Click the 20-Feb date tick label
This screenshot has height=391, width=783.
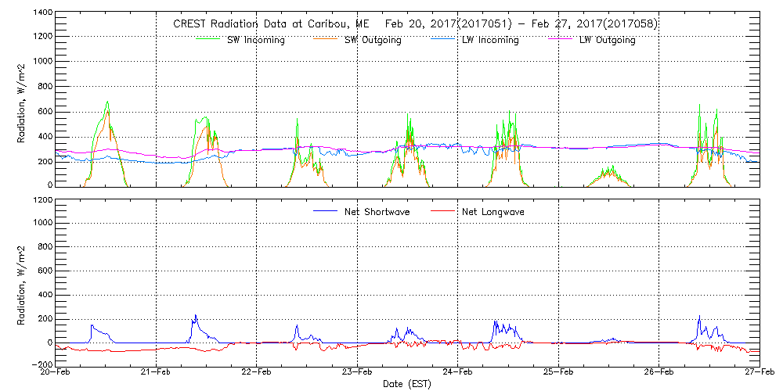pyautogui.click(x=56, y=373)
